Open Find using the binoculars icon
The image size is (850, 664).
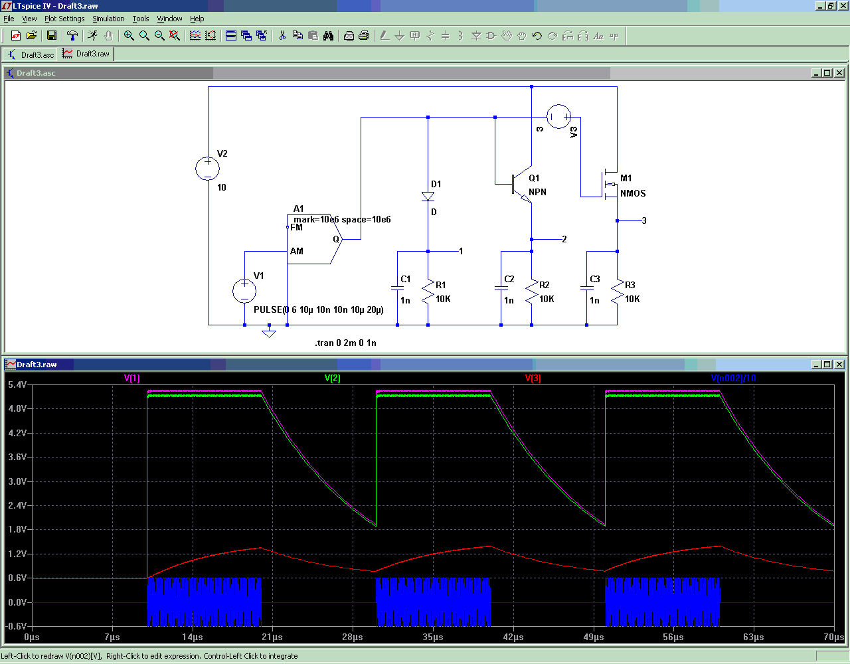328,36
